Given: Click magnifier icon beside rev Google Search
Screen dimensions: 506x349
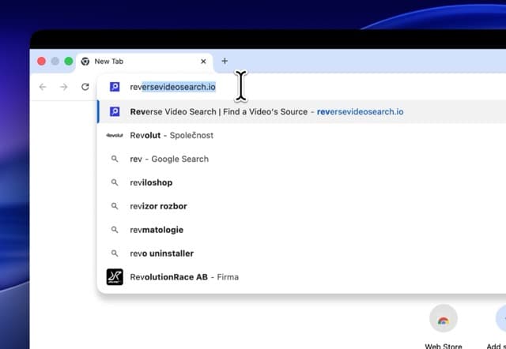Looking at the screenshot, I should pos(115,159).
